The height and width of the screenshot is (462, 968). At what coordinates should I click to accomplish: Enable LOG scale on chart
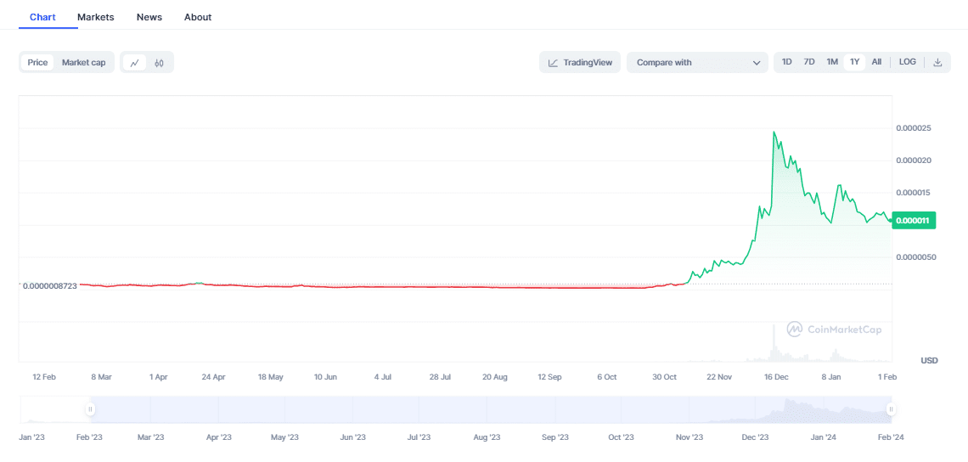tap(908, 62)
